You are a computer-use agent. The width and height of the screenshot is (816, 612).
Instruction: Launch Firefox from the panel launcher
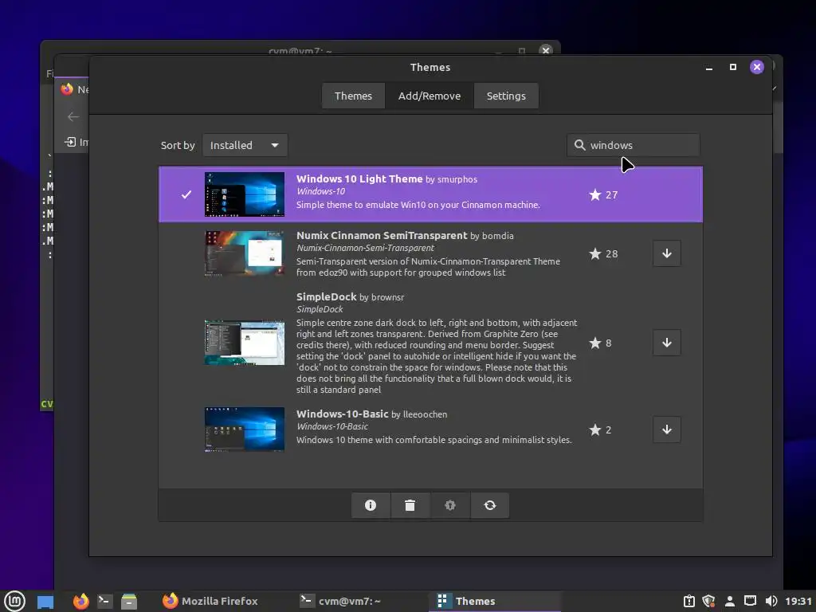pos(80,601)
